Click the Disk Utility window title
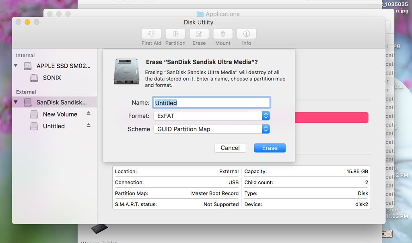The height and width of the screenshot is (243, 412). (198, 22)
